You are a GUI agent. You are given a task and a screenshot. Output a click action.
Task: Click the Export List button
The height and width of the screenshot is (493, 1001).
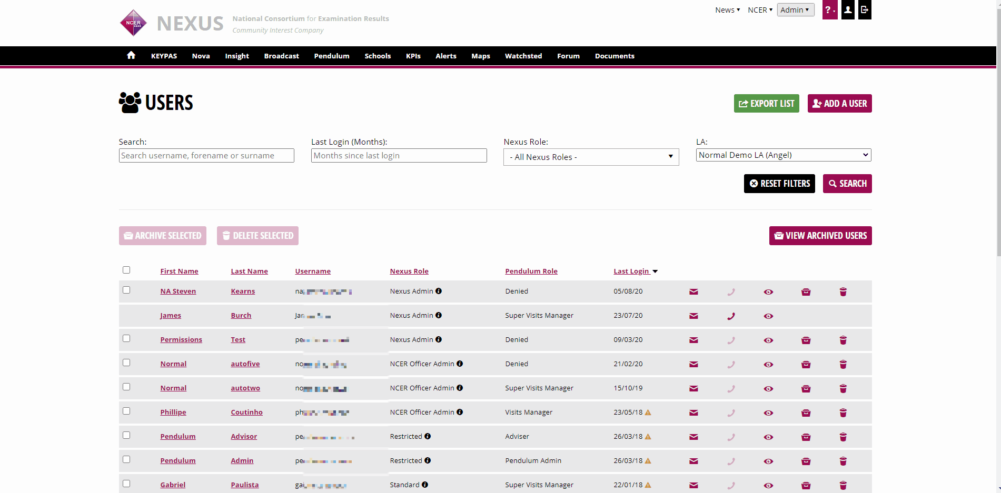(x=766, y=104)
